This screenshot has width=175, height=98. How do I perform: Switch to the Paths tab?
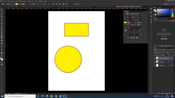click(164, 48)
